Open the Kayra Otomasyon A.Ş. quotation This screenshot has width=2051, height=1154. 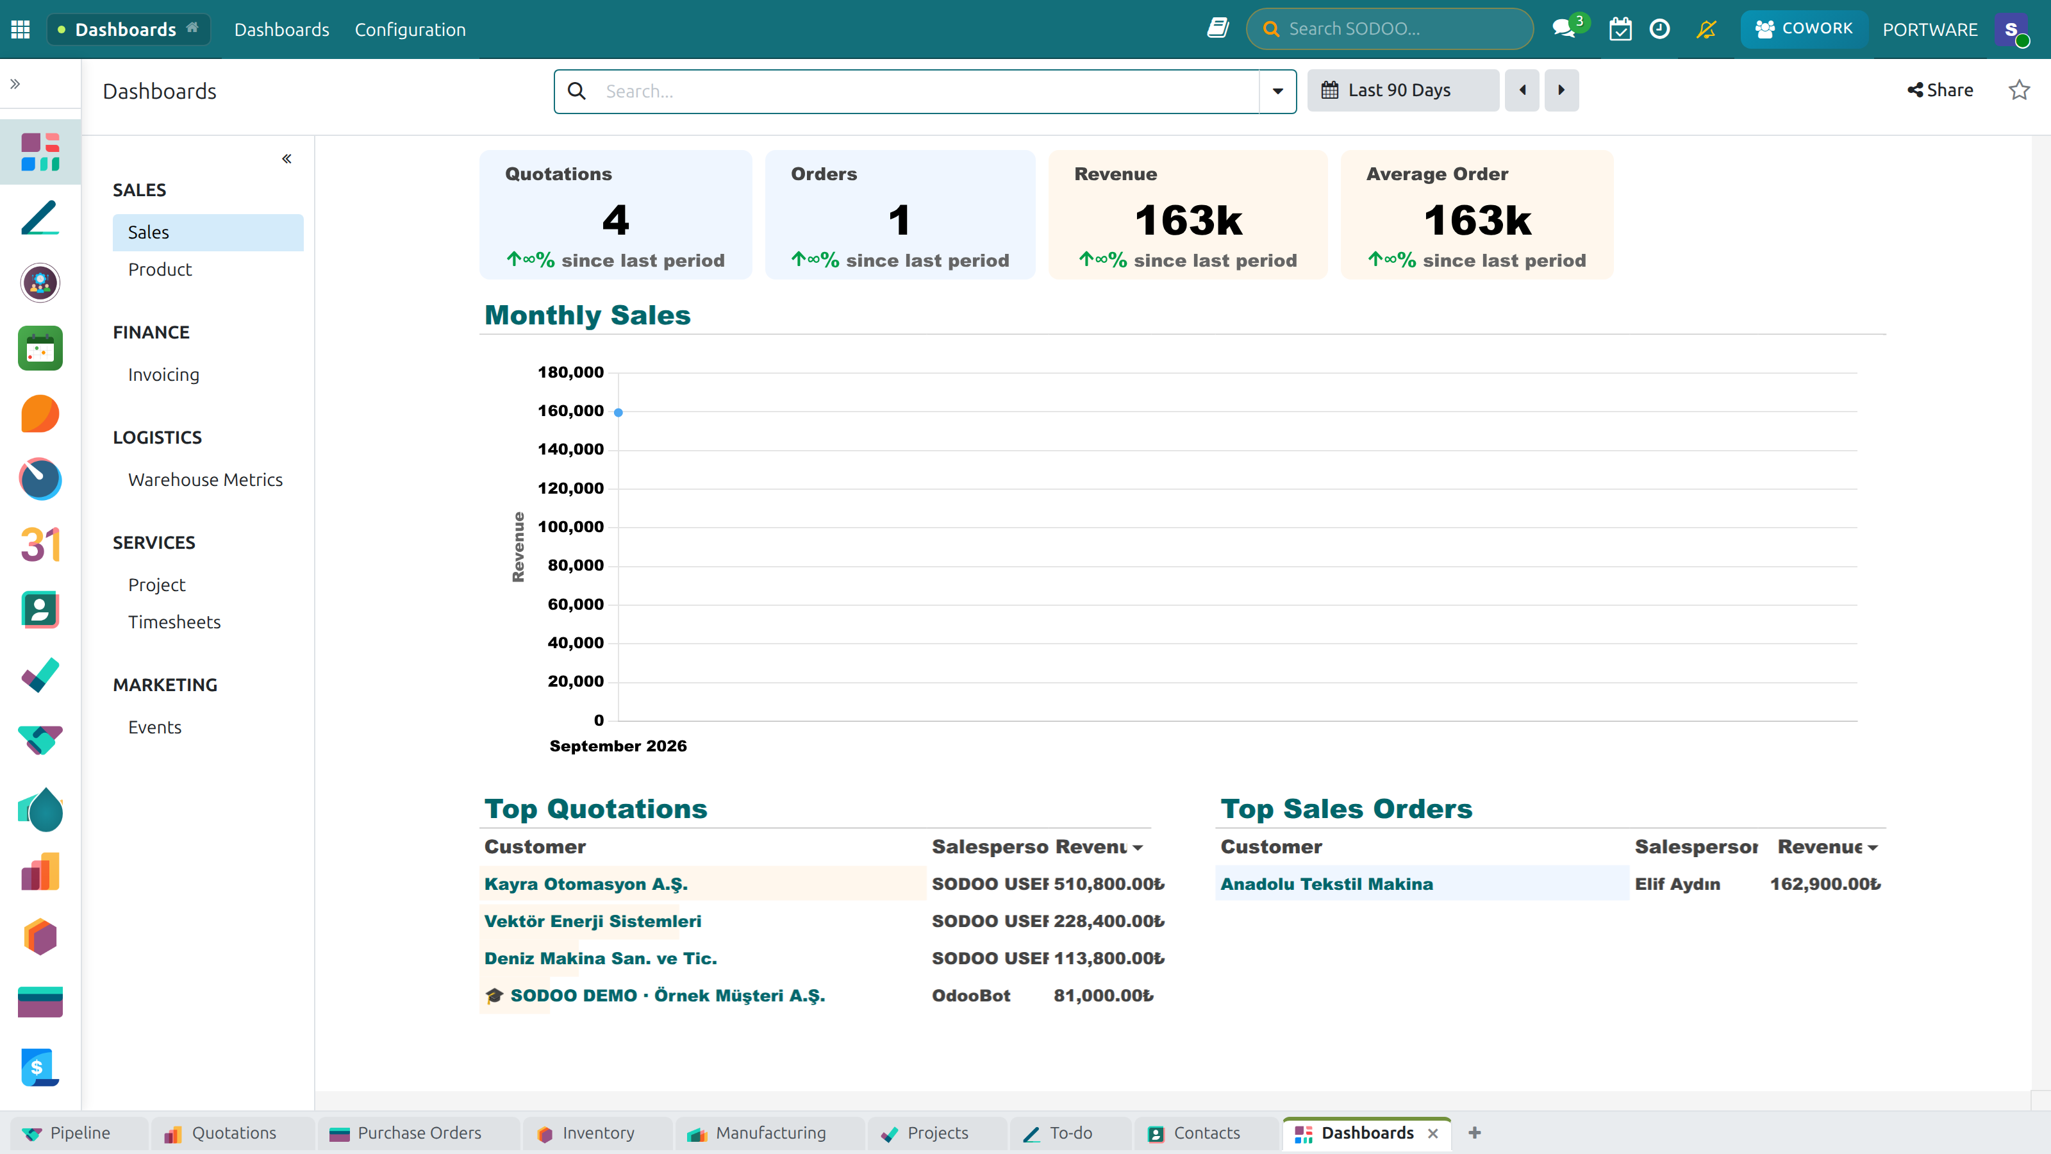tap(586, 884)
